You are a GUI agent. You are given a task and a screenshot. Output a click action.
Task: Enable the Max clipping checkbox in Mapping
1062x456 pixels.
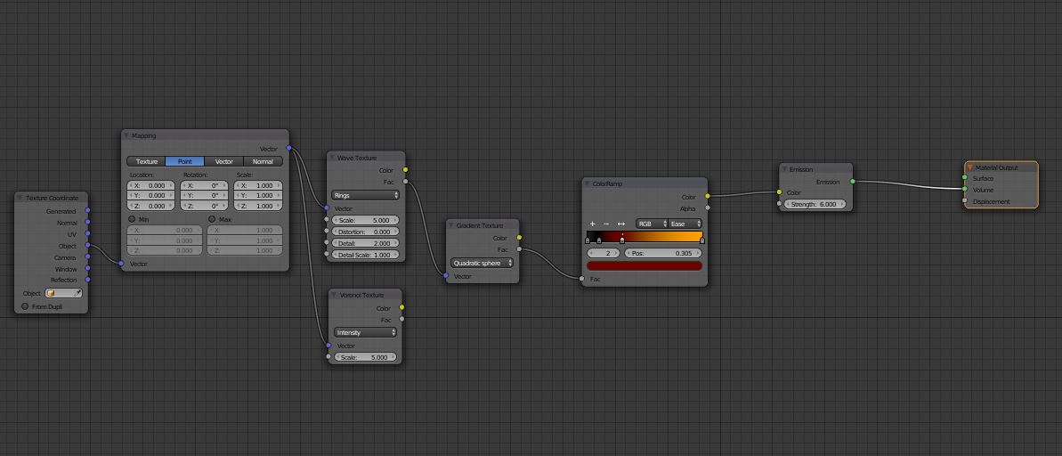click(x=211, y=219)
